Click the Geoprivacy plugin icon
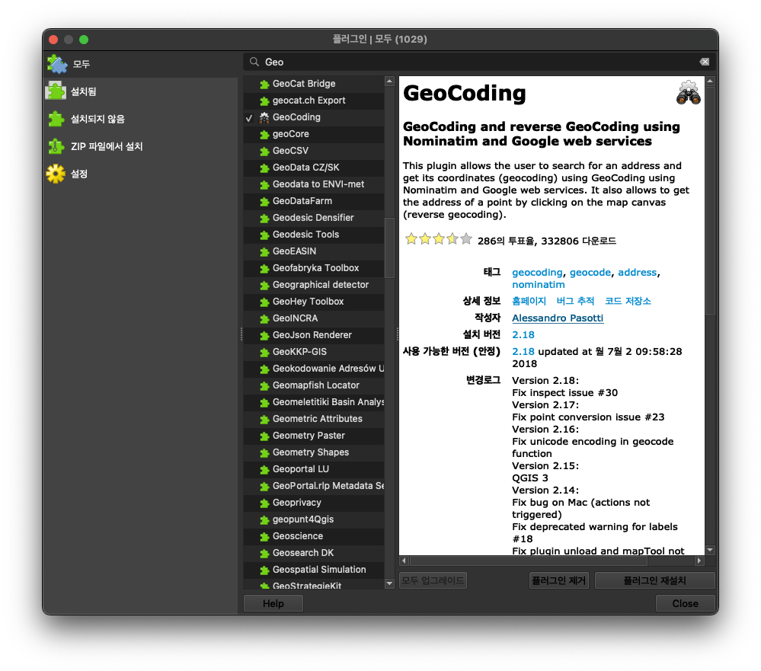This screenshot has height=671, width=761. tap(264, 503)
